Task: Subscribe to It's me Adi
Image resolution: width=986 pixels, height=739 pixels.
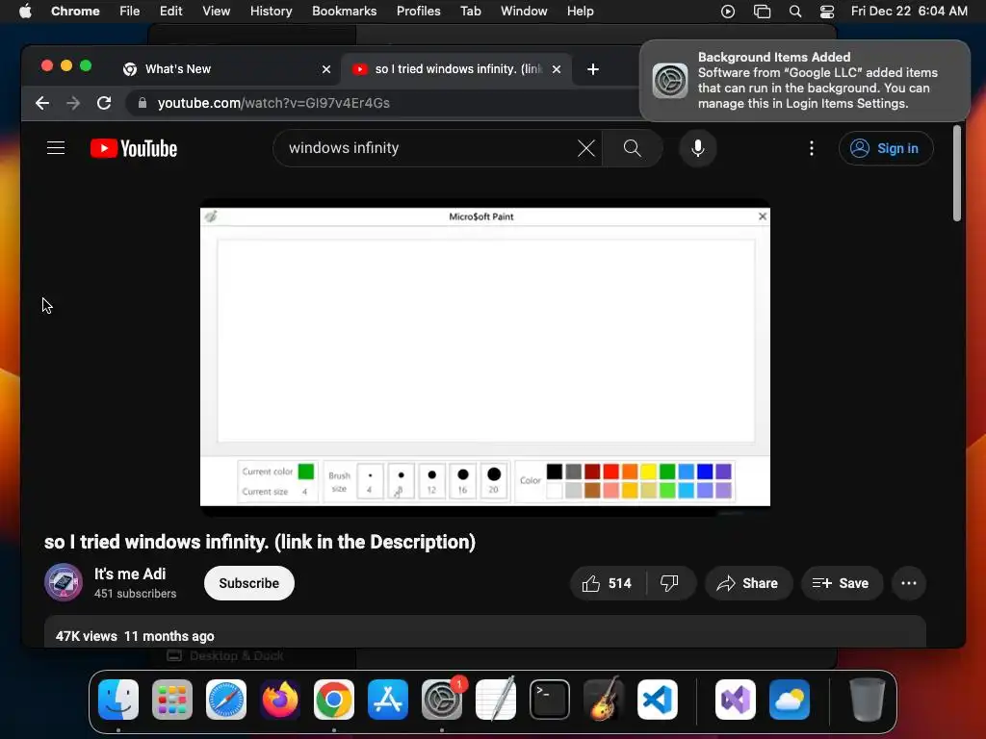Action: point(249,583)
